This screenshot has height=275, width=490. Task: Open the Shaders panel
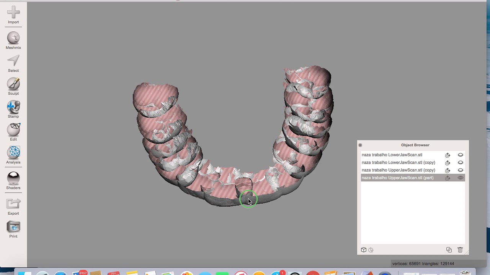click(x=13, y=181)
